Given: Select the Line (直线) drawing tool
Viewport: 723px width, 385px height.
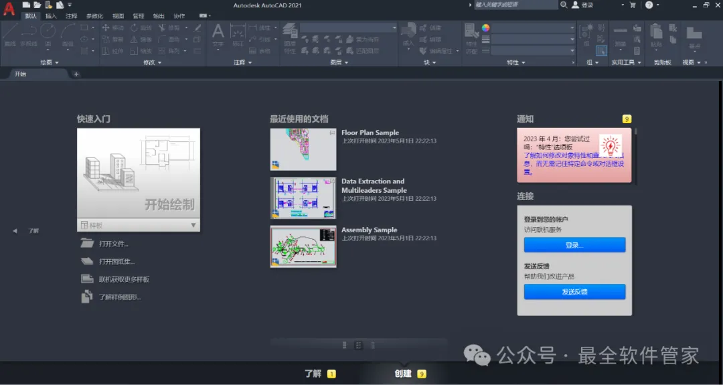Looking at the screenshot, I should (9, 35).
